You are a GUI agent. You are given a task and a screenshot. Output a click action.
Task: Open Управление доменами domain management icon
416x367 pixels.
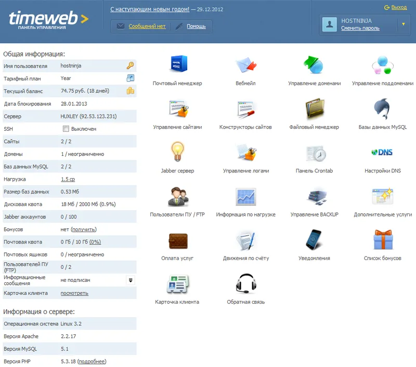[x=314, y=64]
